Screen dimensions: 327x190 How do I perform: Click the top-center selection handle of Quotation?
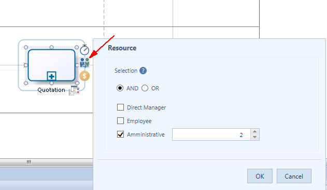pos(51,47)
